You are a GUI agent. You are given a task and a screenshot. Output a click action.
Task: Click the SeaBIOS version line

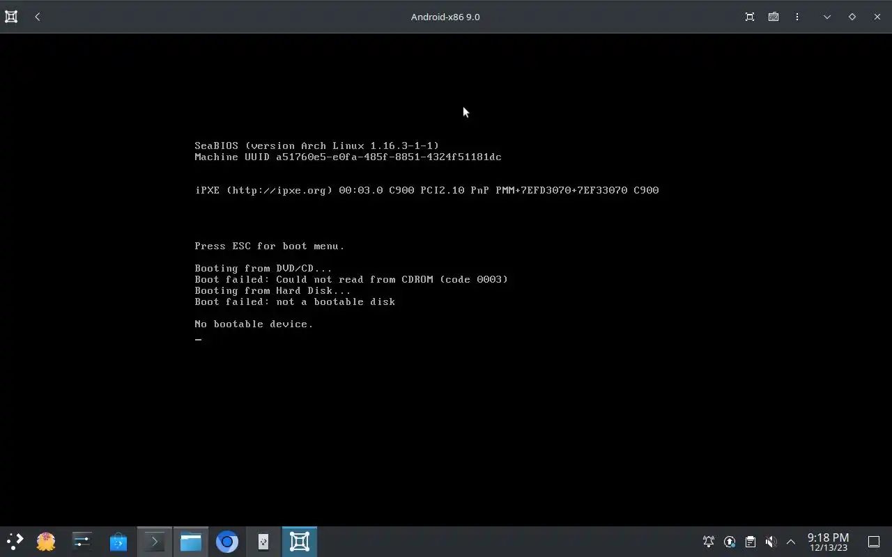(317, 146)
